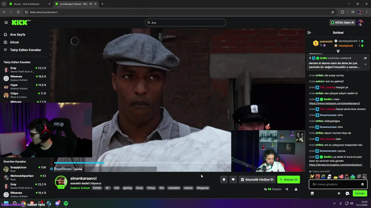Open Gözat in the sidebar
Viewport: 371px width, 208px height.
click(14, 42)
